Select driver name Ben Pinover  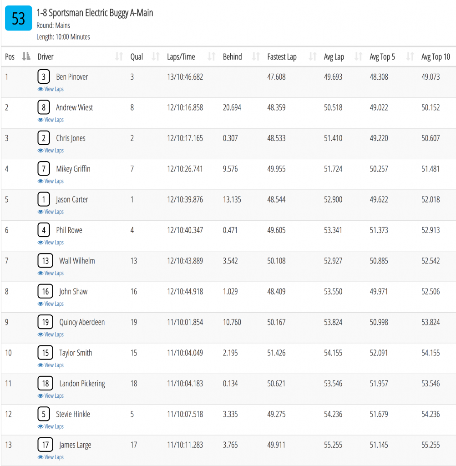tap(72, 76)
